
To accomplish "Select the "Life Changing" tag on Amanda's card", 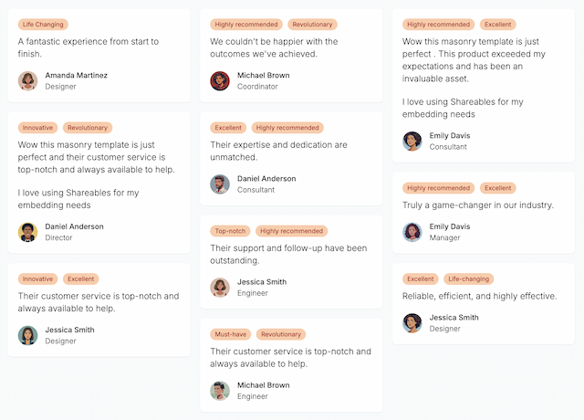I will coord(43,25).
